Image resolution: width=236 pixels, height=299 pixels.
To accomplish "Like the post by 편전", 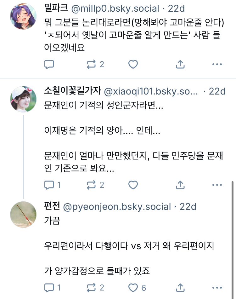I will [133, 287].
